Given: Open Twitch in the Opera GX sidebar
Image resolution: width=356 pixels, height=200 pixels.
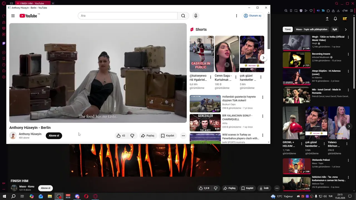Looking at the screenshot, I should [x=4, y=43].
